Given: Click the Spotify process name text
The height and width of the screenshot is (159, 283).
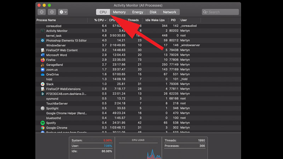Looking at the screenshot, I should tap(51, 123).
